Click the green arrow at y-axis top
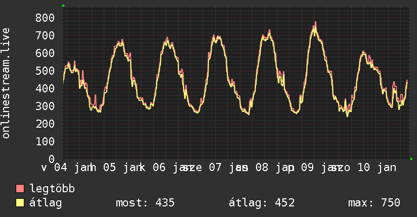The height and width of the screenshot is (217, 417). tap(63, 6)
